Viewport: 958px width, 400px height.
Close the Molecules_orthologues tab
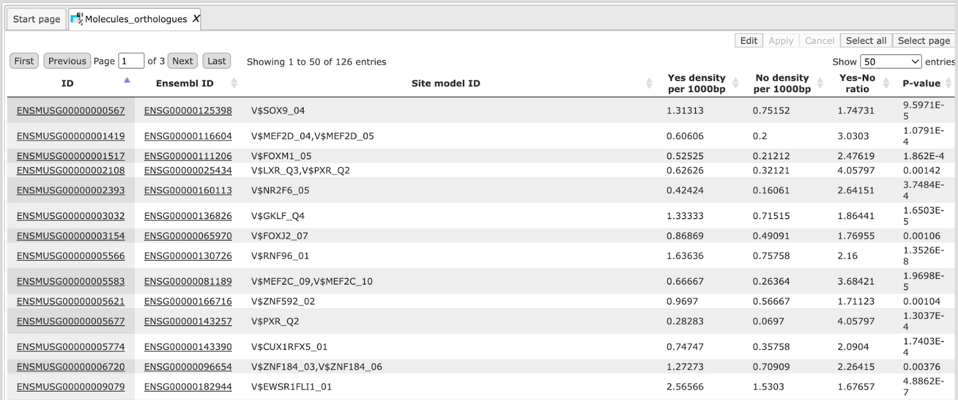click(196, 19)
